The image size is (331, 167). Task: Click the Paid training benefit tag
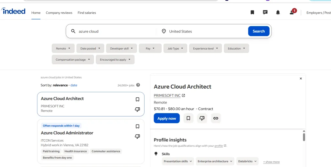[x=51, y=151]
